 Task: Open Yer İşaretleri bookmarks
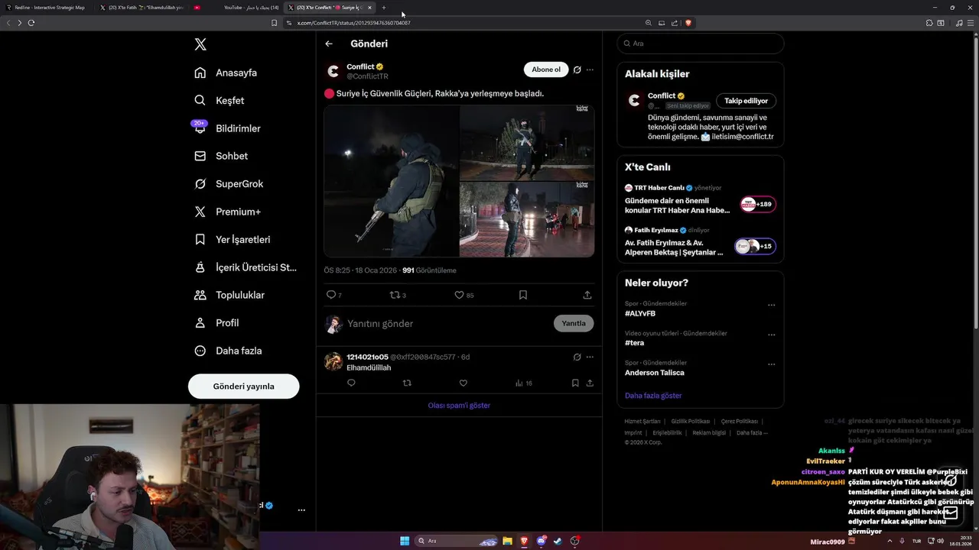[x=232, y=239]
